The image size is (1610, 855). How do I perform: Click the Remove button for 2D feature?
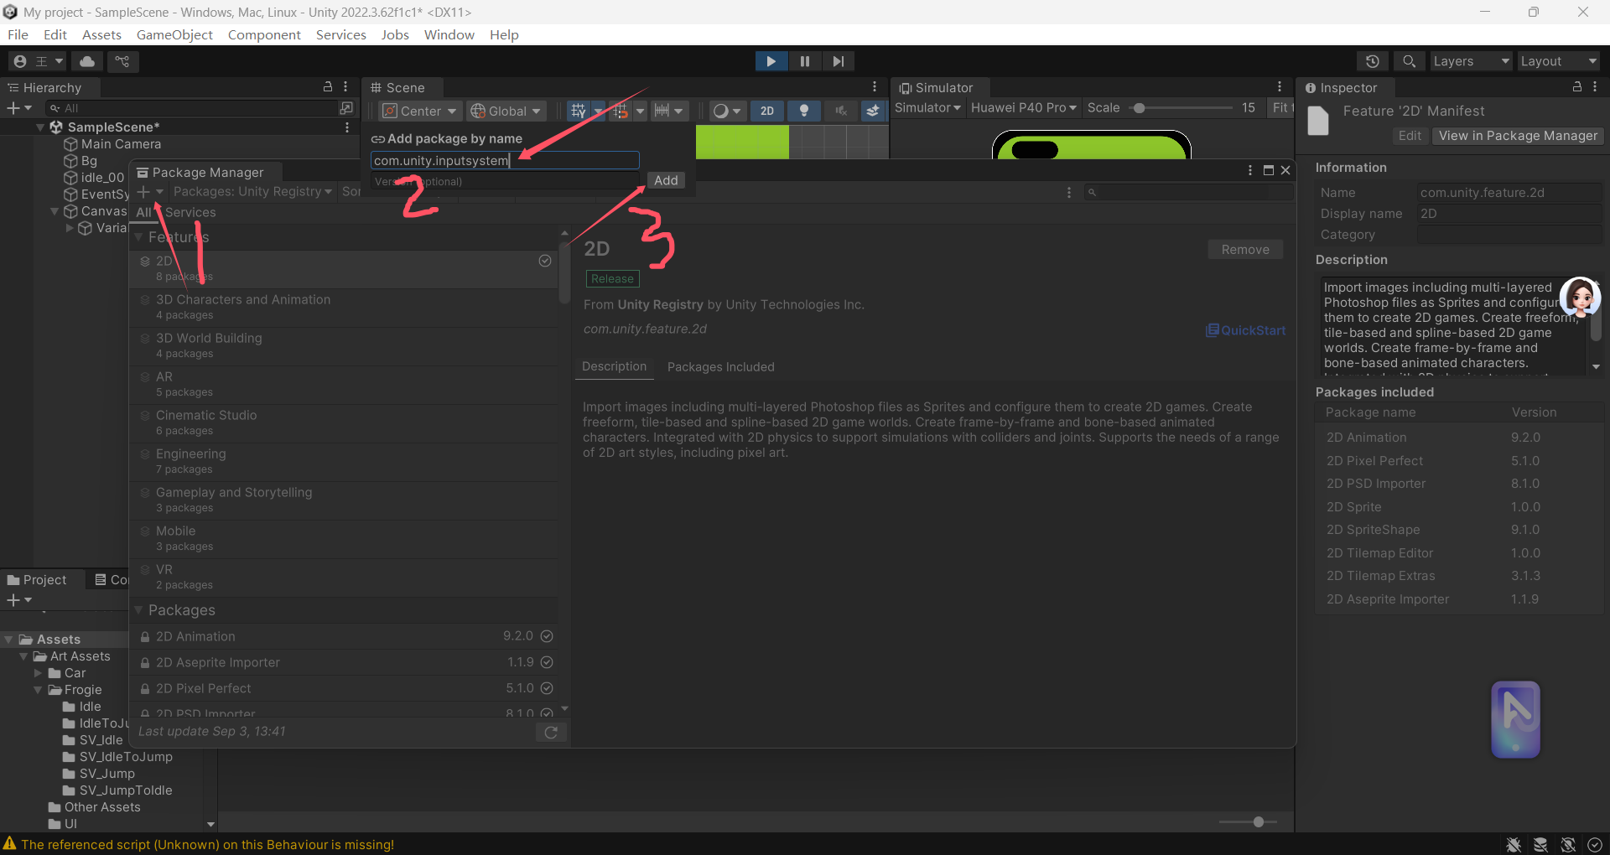pyautogui.click(x=1245, y=250)
